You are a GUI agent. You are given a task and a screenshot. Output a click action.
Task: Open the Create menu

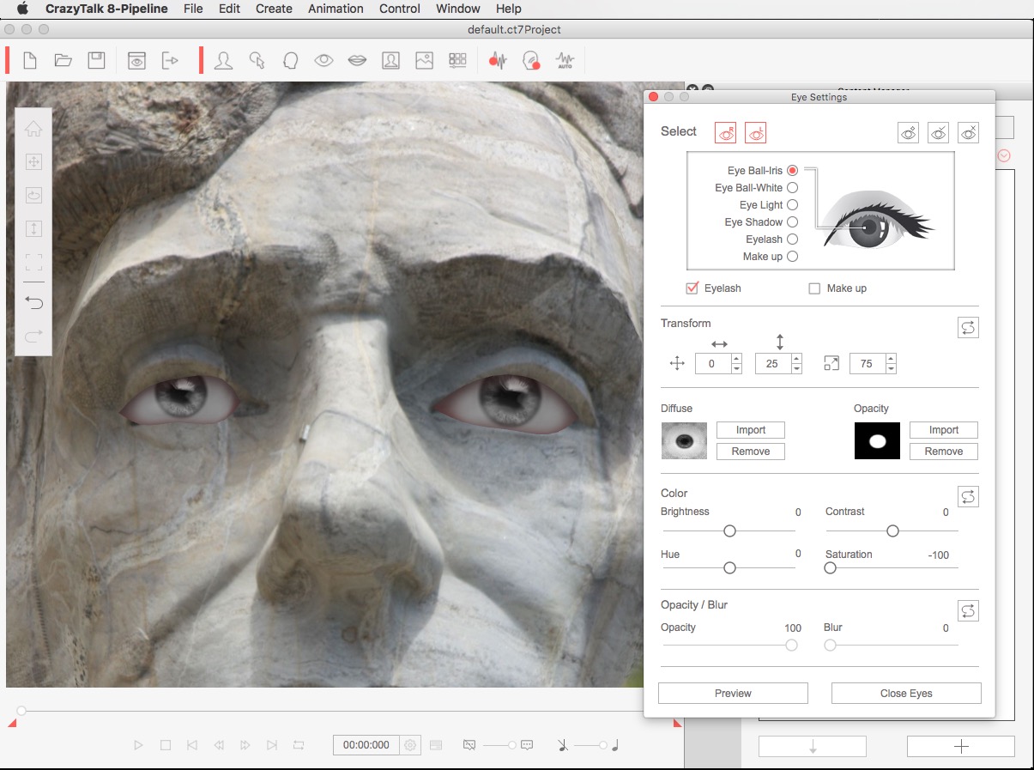click(274, 9)
